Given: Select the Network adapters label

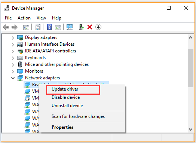Looking at the screenshot, I should pos(43,78).
